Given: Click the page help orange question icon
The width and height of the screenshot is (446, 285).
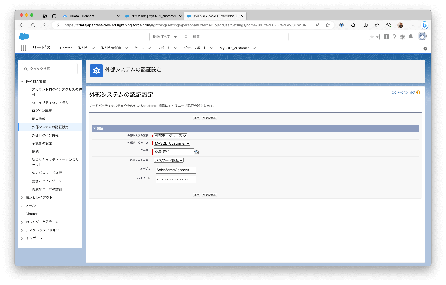Looking at the screenshot, I should click(418, 92).
